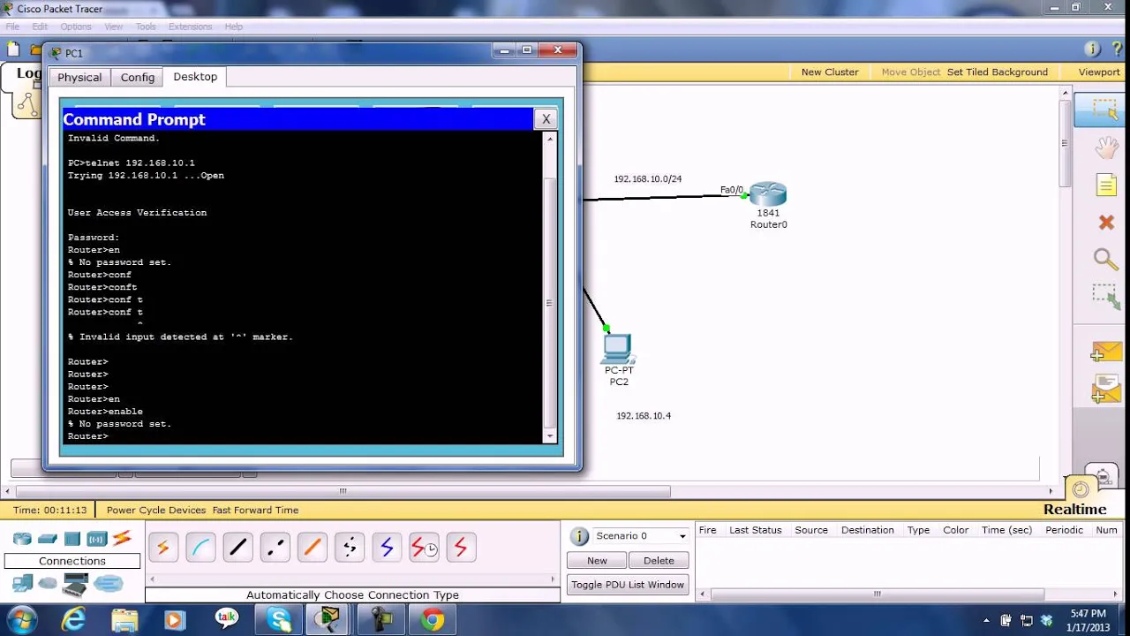This screenshot has height=636, width=1130.
Task: Open the Extensions menu
Action: [190, 26]
